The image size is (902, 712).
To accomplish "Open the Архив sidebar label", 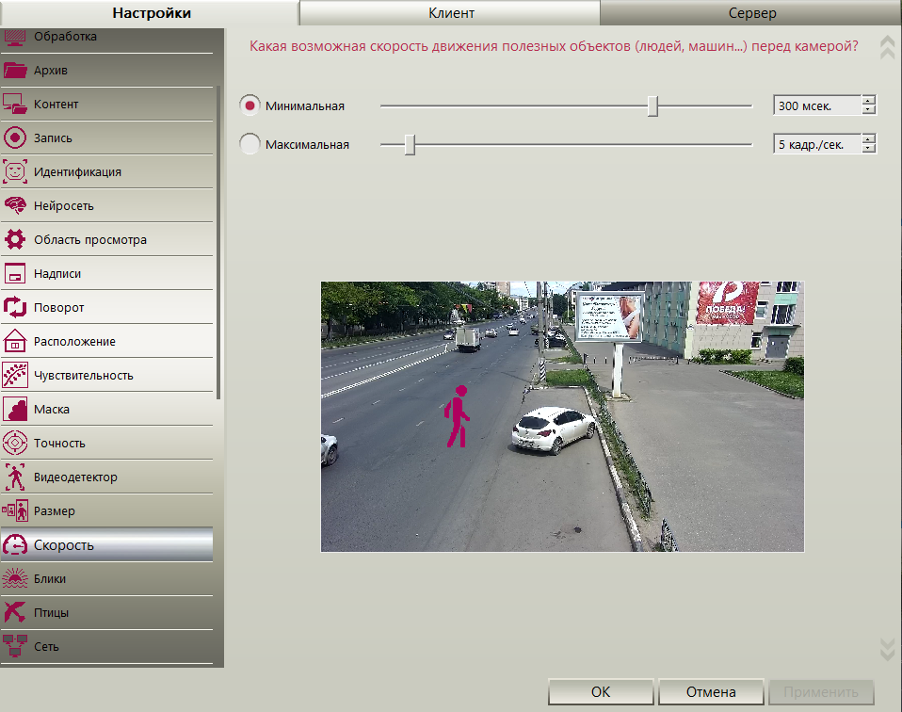I will (51, 71).
